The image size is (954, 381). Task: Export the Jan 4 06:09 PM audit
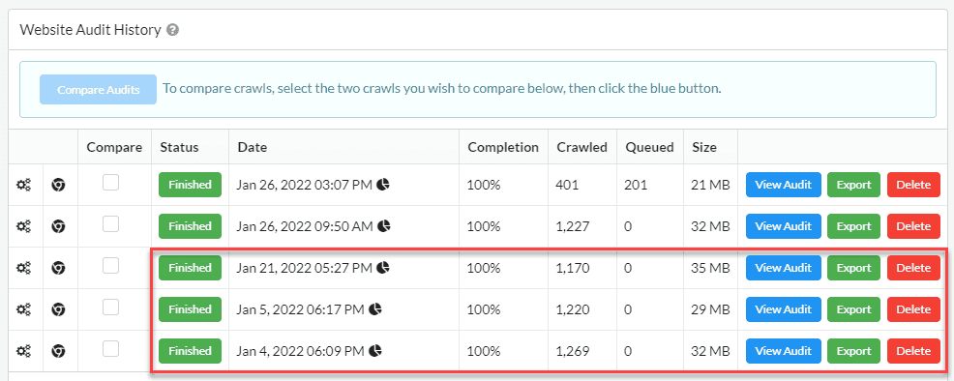point(853,351)
